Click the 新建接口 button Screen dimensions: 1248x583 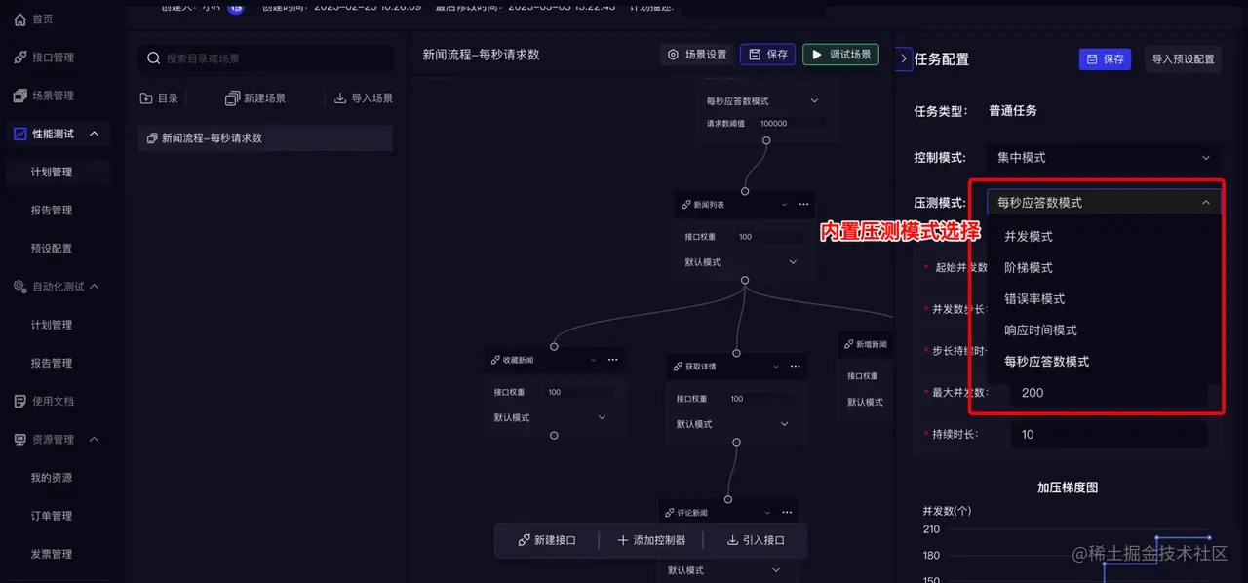pos(546,540)
